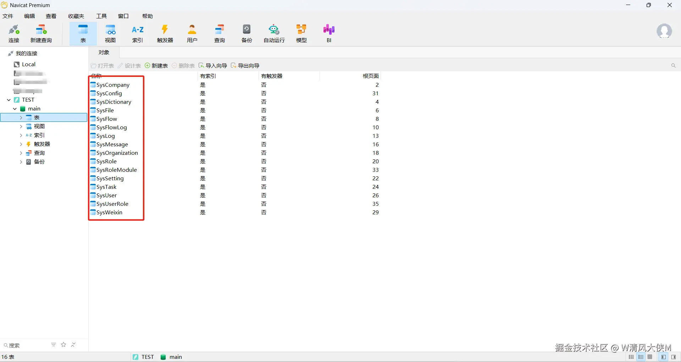This screenshot has width=681, height=362.
Task: Collapse the main database chevron
Action: tap(15, 109)
